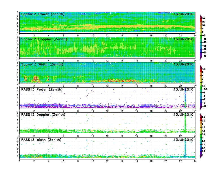Click the '2.4' label on the bottom colorbar
The width and height of the screenshot is (224, 173).
coord(204,117)
